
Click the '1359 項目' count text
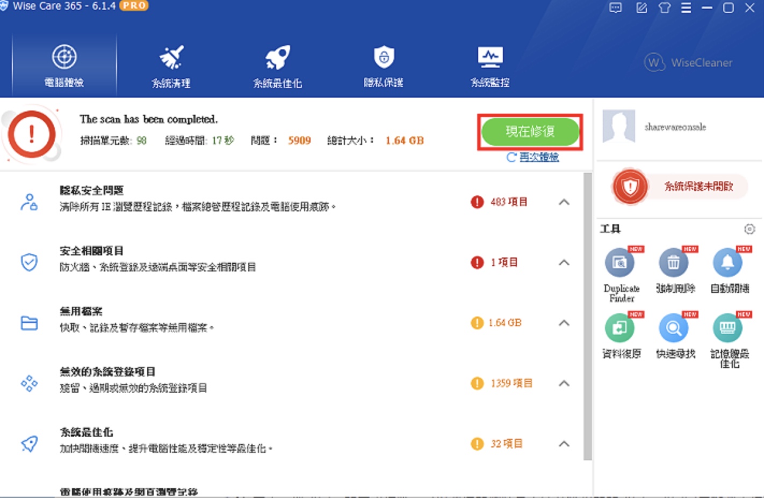tap(511, 383)
